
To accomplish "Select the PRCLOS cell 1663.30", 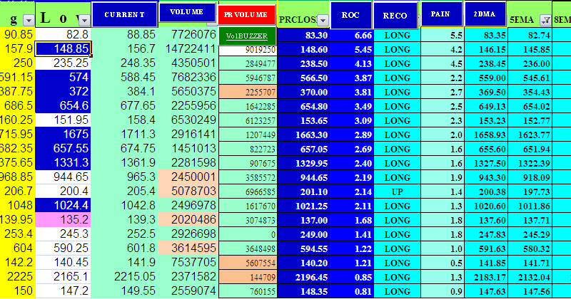I will coord(303,135).
